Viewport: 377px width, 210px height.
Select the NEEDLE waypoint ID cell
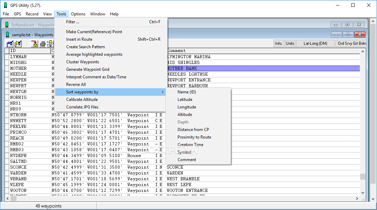30,74
